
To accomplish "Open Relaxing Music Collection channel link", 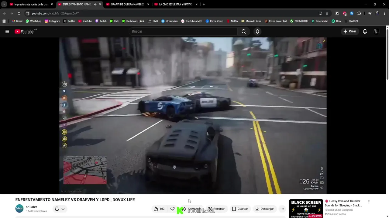I will pos(339,210).
